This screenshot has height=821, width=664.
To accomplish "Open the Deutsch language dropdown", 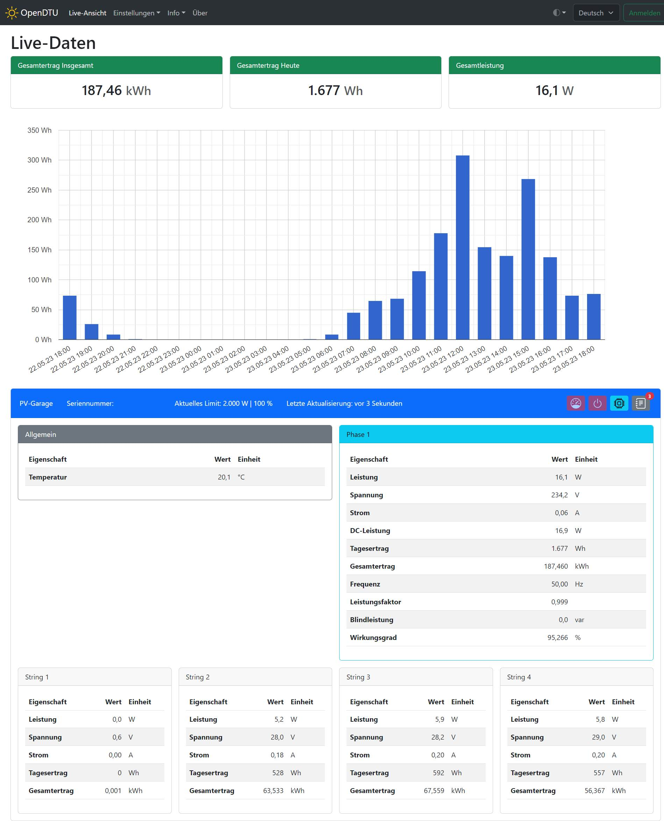I will [595, 13].
